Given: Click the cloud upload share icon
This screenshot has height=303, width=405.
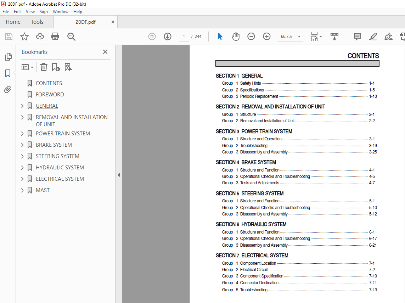Looking at the screenshot, I should (x=40, y=37).
